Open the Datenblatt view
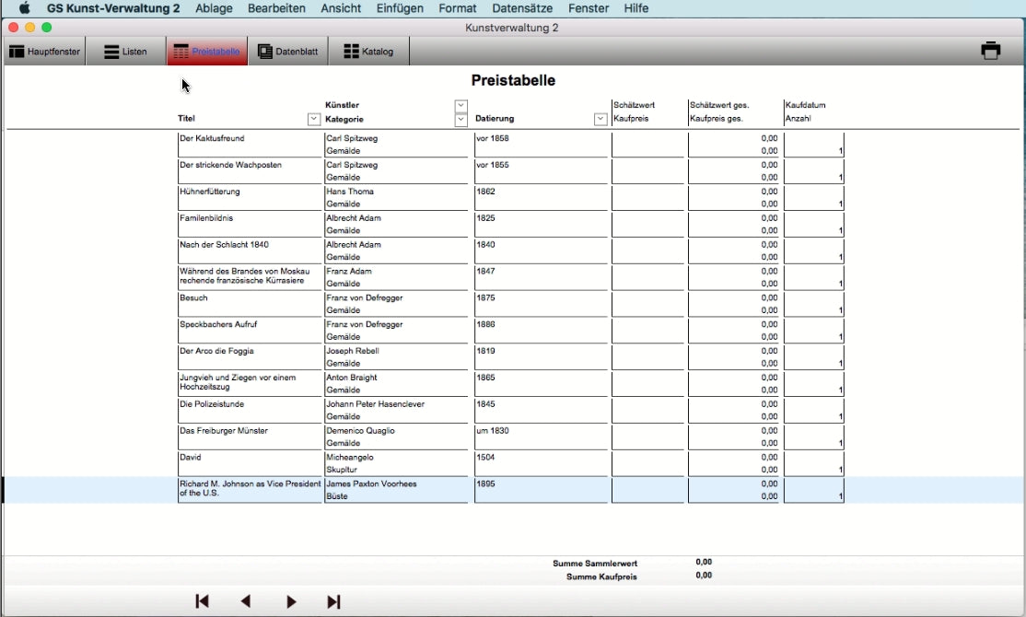 (x=287, y=52)
